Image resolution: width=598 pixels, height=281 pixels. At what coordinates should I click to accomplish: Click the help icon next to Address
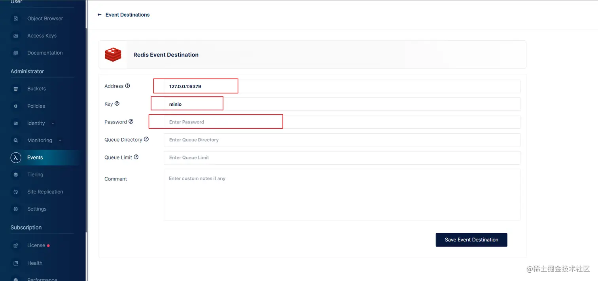[x=127, y=86]
